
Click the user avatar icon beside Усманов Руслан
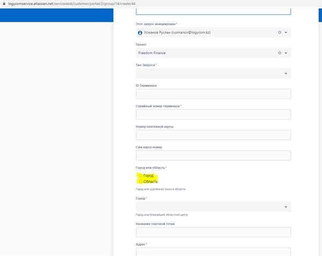click(140, 33)
